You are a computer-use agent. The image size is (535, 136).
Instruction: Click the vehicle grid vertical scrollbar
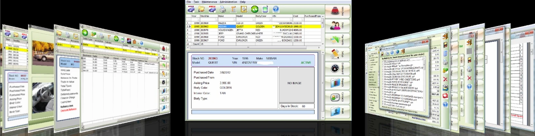click(x=323, y=30)
